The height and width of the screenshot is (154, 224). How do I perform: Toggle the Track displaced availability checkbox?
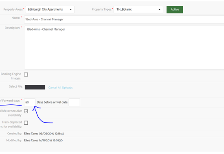26,123
